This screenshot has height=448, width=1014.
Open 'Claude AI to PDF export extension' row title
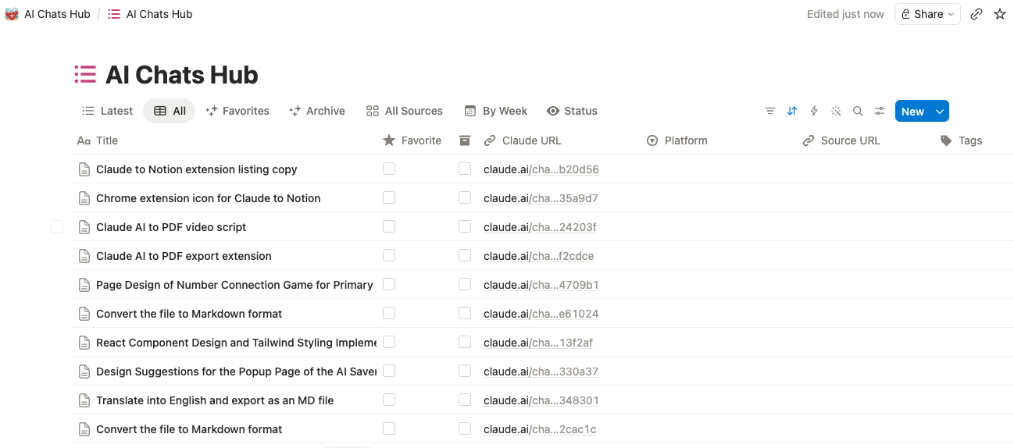(x=184, y=256)
